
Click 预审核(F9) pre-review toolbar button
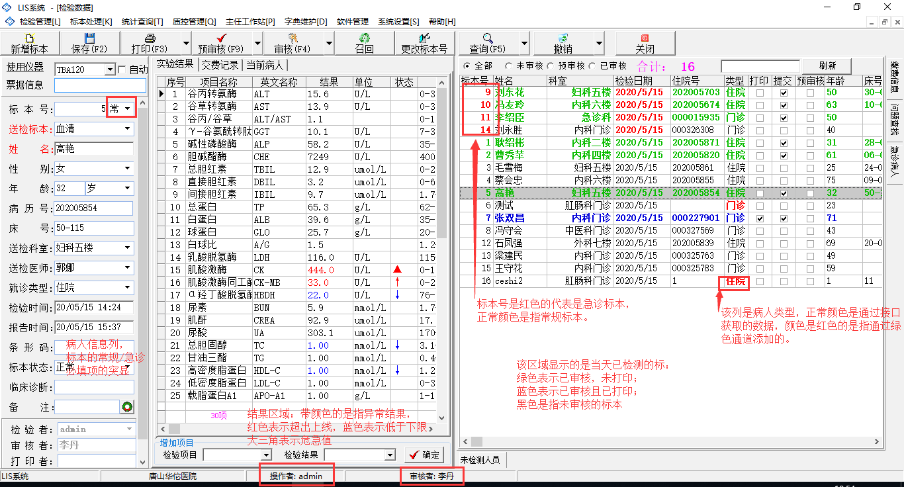(221, 43)
